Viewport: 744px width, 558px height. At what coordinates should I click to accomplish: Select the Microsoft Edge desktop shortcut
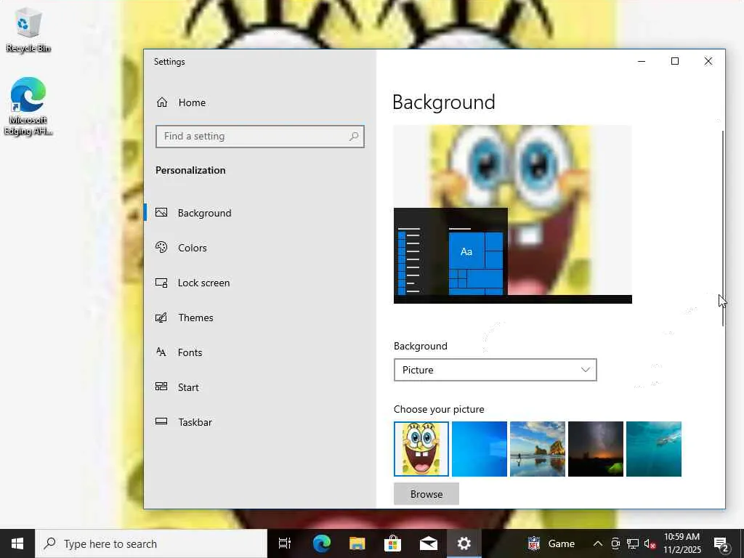pos(28,106)
